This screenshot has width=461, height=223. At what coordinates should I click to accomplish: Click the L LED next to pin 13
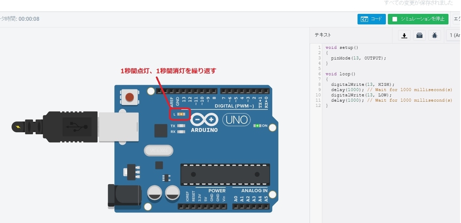pos(181,114)
